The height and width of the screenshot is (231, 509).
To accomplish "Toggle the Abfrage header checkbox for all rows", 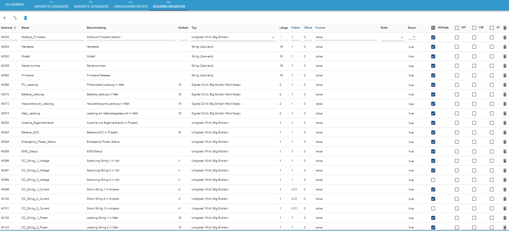I will click(x=433, y=28).
